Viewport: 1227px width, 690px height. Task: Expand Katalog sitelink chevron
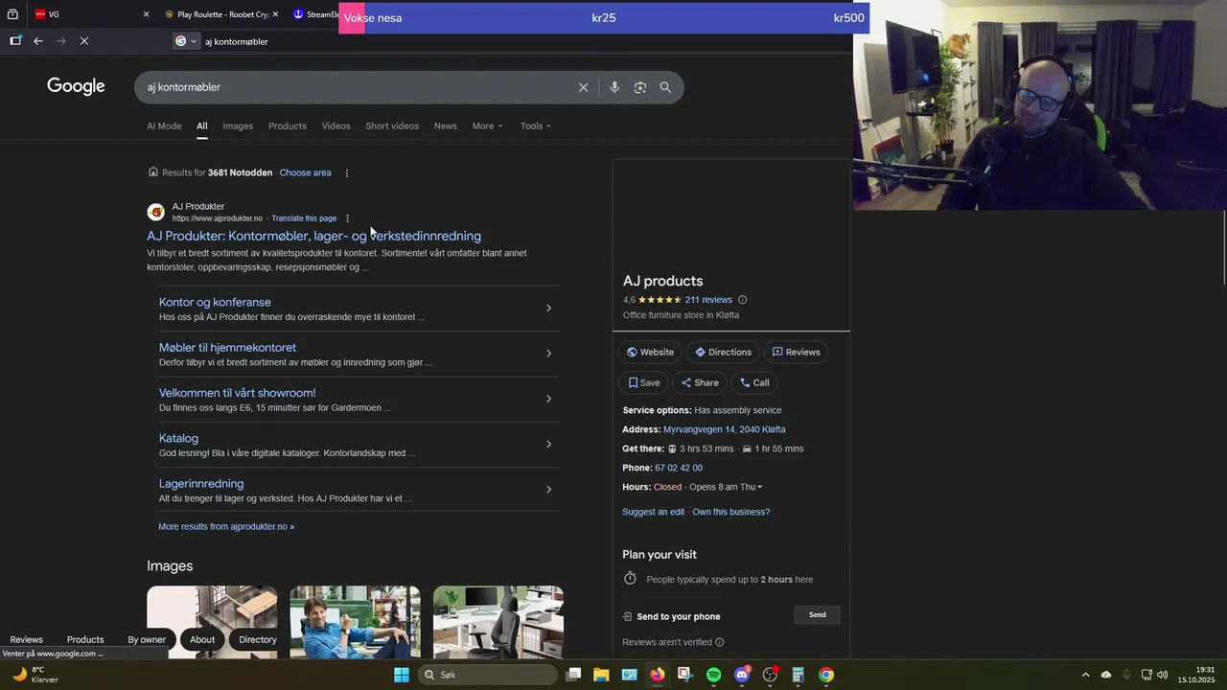[548, 445]
